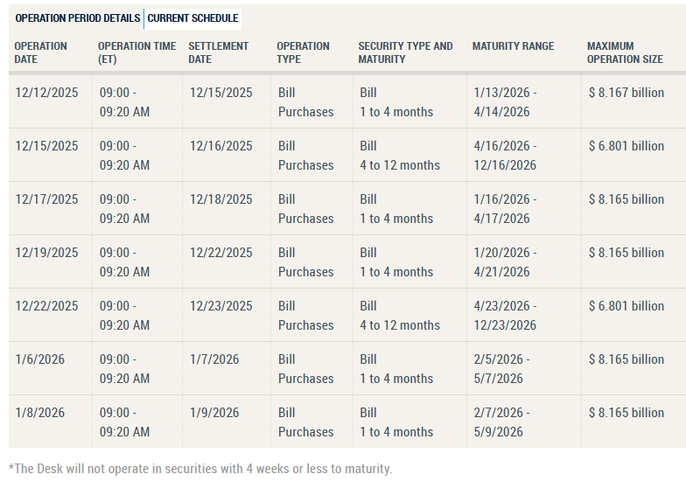
Task: Click the Maturity Range column header
Action: 513,46
